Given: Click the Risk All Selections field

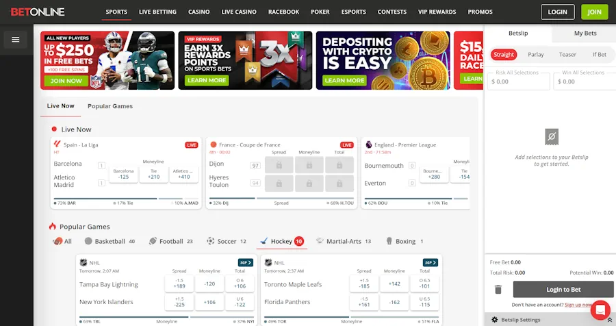Looking at the screenshot, I should [x=519, y=81].
